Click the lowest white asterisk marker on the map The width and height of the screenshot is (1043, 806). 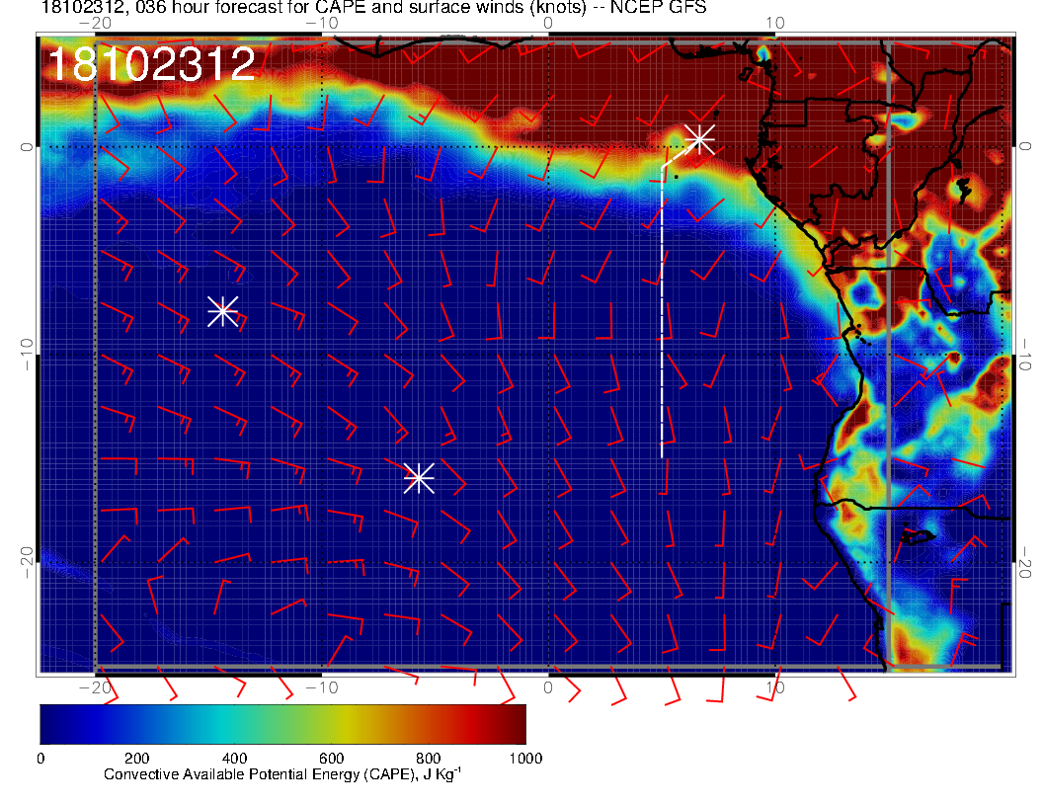419,477
